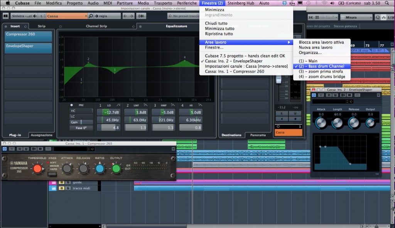Open EnvelopeShaper window options dropdown arrow

(378, 95)
